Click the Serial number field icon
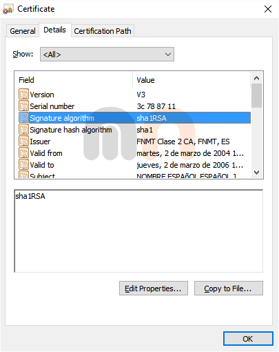Screen dimensions: 279x352 [23, 106]
